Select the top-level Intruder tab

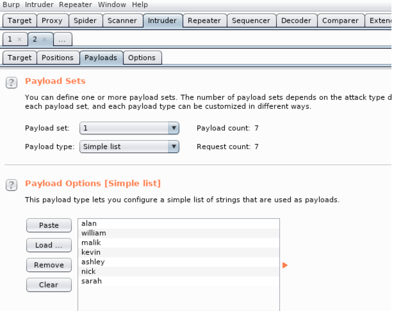click(x=162, y=21)
